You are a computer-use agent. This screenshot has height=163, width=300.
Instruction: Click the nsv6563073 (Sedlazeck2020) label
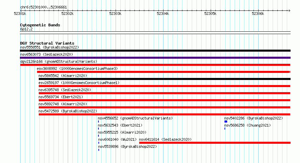[47, 54]
